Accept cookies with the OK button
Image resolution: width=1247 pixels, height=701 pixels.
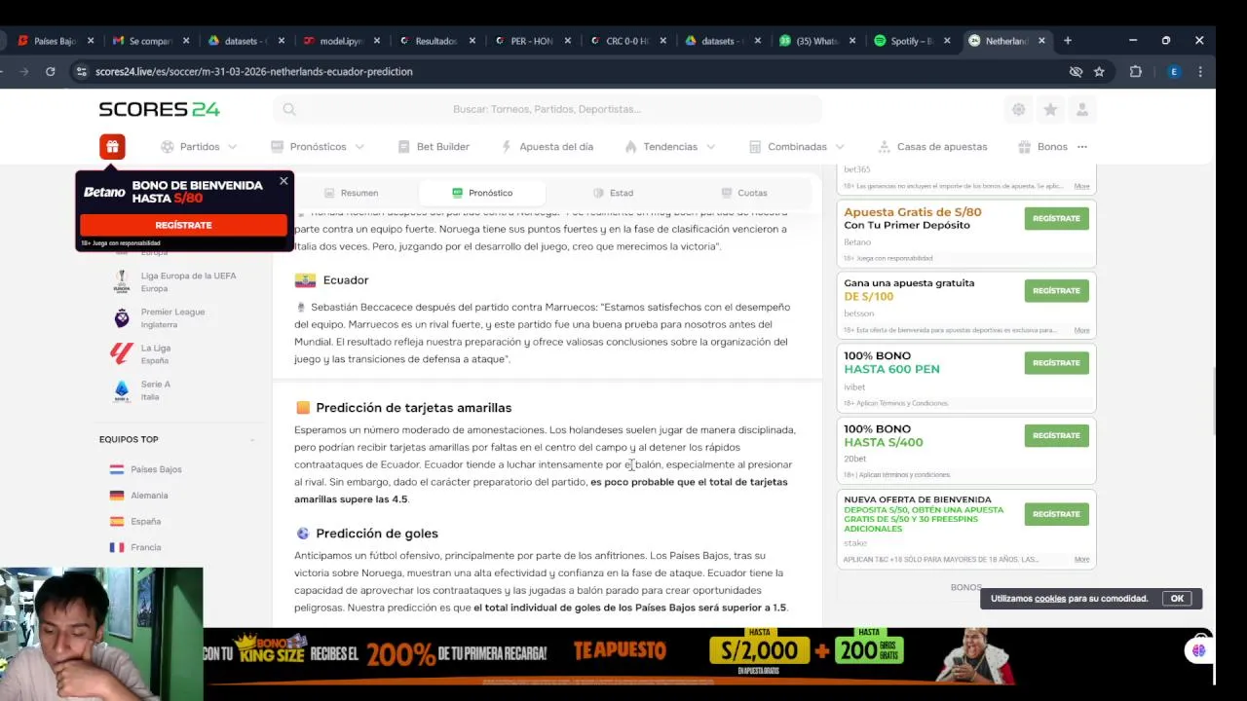(x=1177, y=599)
